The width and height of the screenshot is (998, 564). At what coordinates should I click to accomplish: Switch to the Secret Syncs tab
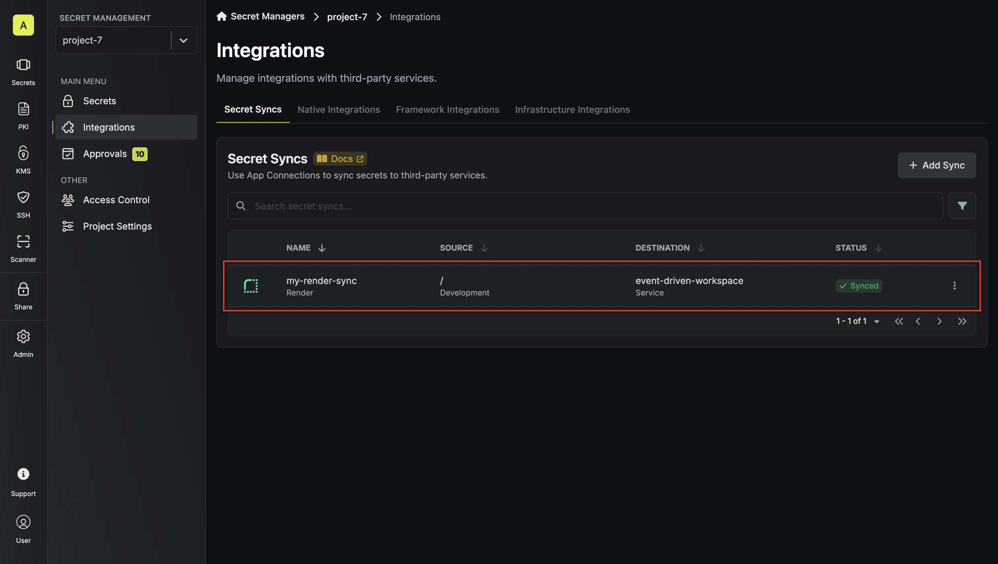pos(253,110)
